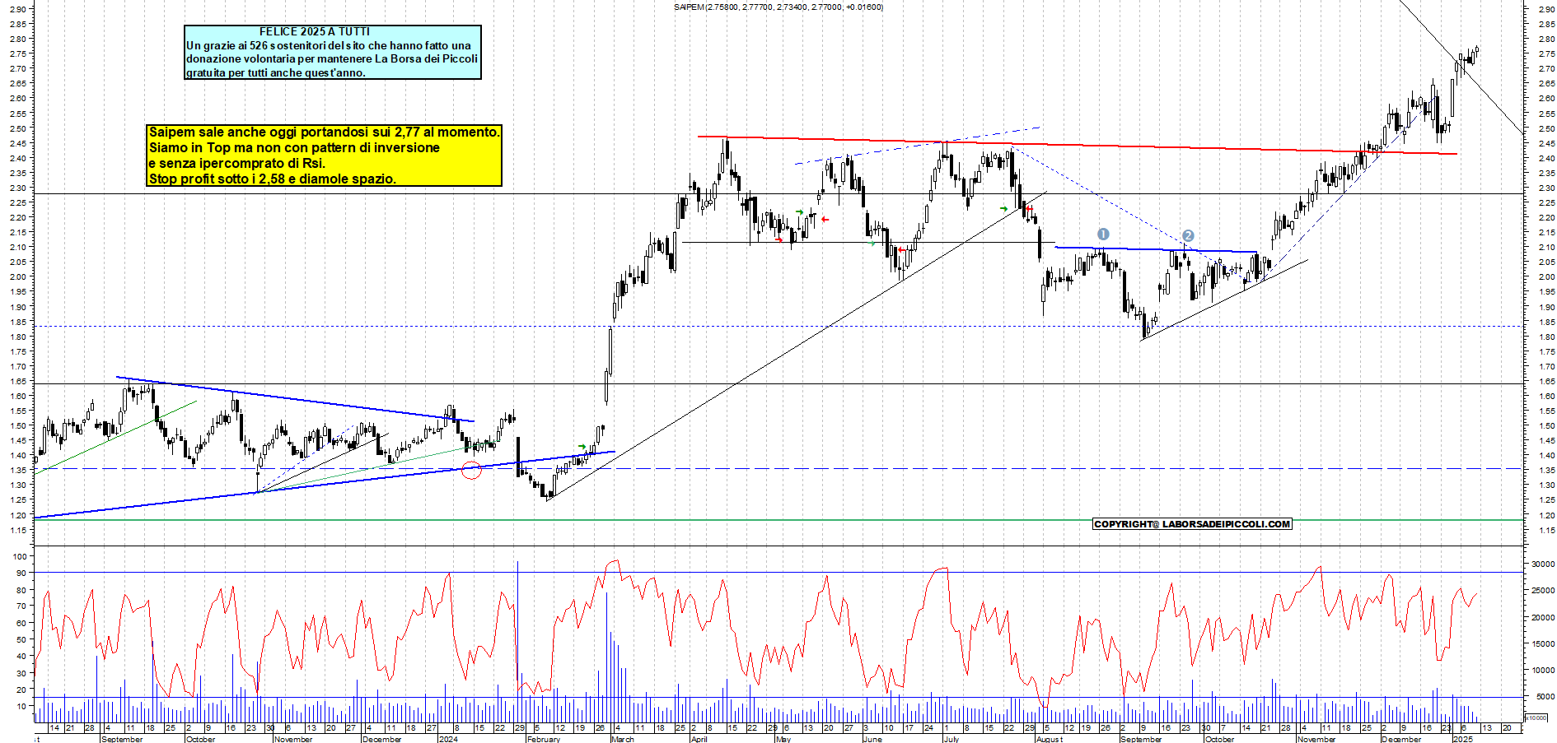Select the '2024' year label on the time axis

pyautogui.click(x=448, y=738)
